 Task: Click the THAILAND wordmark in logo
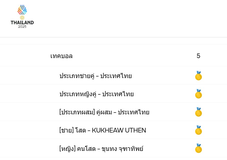tap(22, 23)
